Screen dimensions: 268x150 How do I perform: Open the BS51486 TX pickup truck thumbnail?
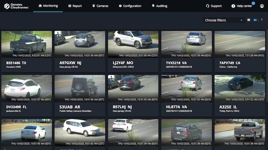click(27, 44)
